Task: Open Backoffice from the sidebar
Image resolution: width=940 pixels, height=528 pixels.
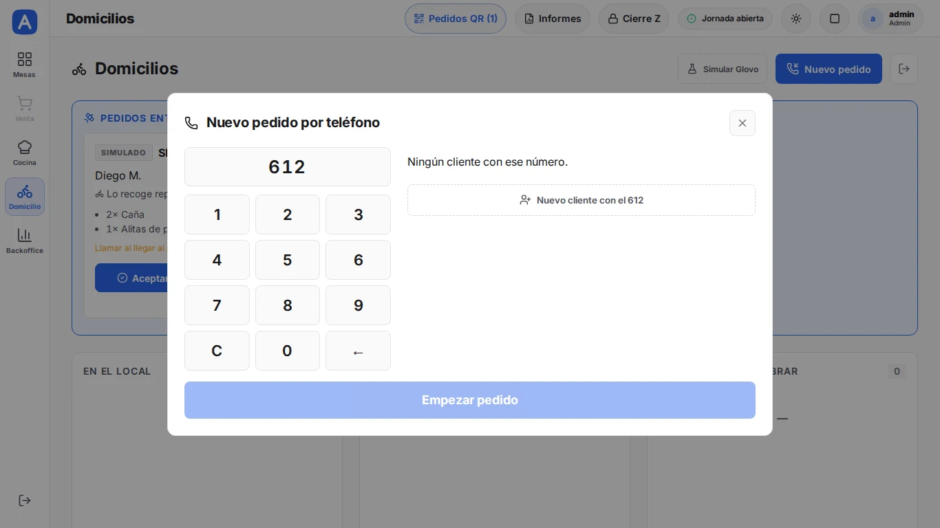Action: [x=24, y=241]
